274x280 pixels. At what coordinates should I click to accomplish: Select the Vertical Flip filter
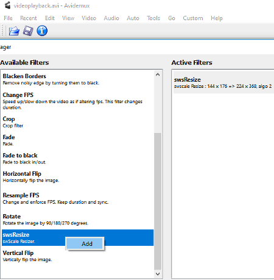[x=77, y=256]
